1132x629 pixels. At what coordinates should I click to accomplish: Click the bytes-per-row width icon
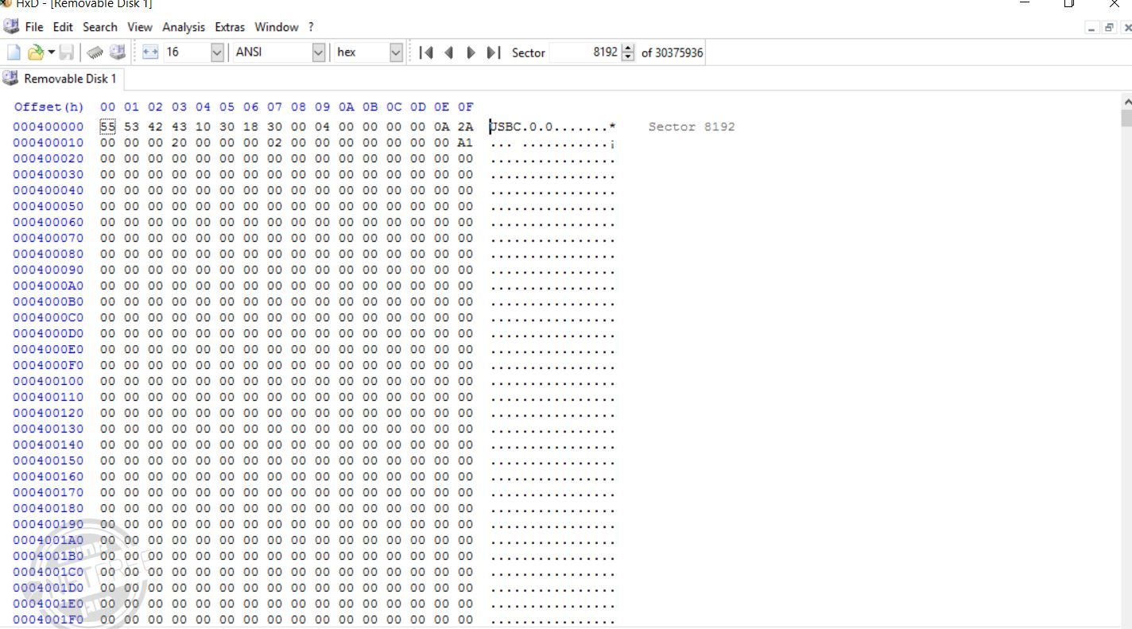click(x=150, y=52)
